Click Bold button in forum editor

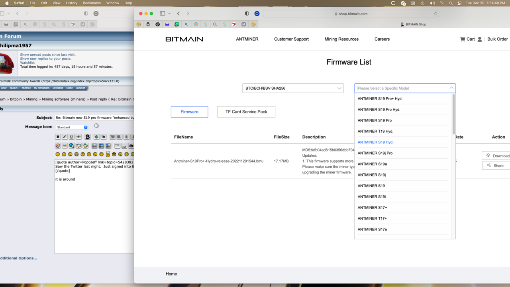coord(58,137)
